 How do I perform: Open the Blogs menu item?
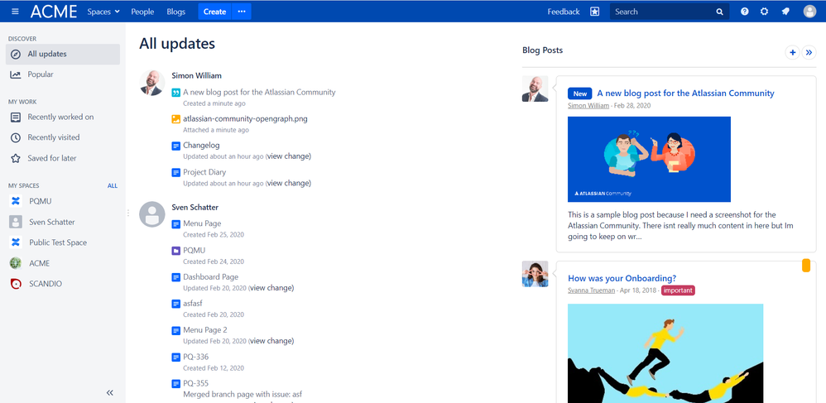pos(176,12)
